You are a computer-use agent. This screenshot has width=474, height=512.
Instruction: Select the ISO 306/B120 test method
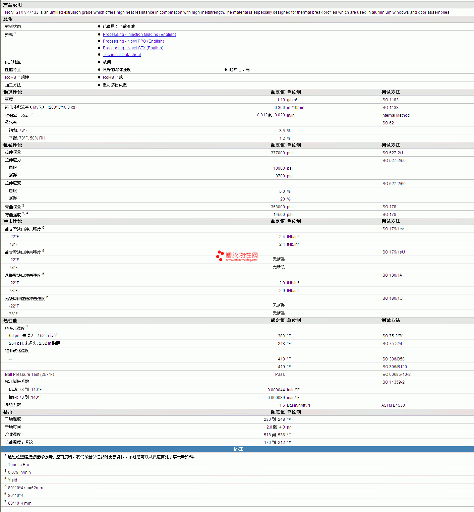point(394,367)
